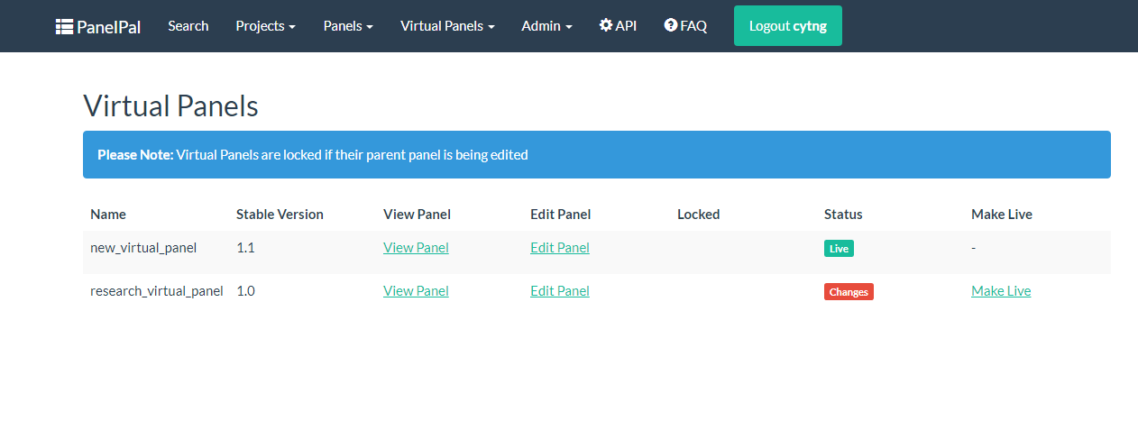This screenshot has height=430, width=1138.
Task: Expand the Panels dropdown menu
Action: (348, 26)
